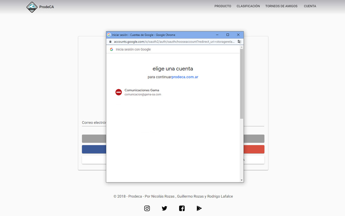The image size is (345, 216).
Task: Open the Instagram social icon
Action: [x=147, y=208]
